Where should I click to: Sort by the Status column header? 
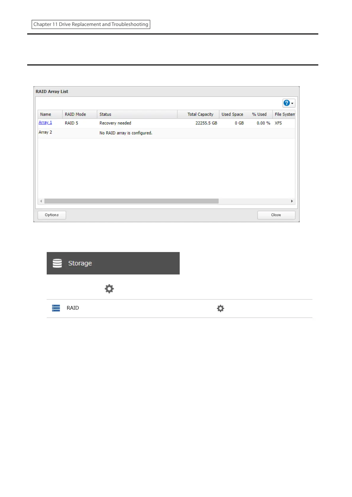tap(137, 114)
